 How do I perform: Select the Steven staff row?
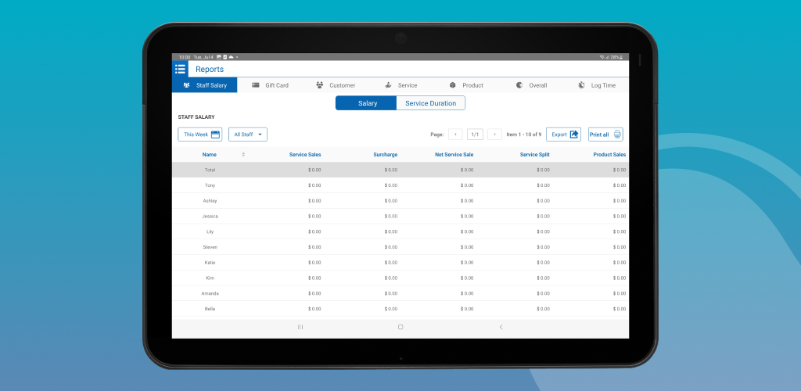pos(400,247)
